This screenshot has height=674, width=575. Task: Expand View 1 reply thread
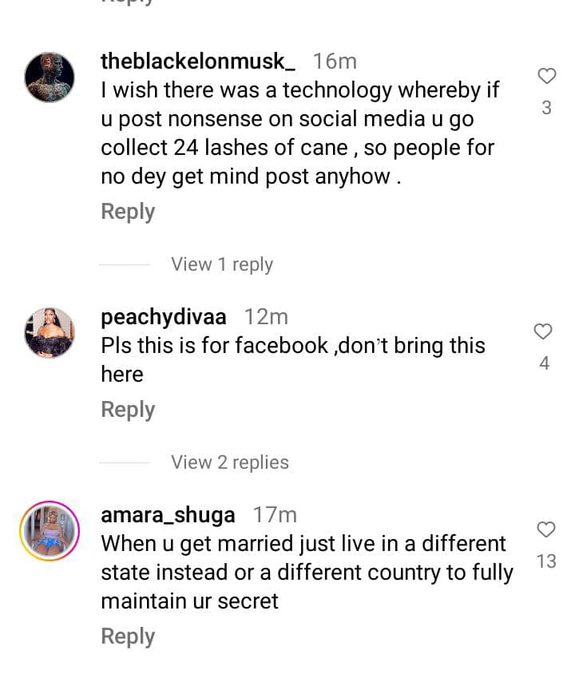(x=222, y=264)
